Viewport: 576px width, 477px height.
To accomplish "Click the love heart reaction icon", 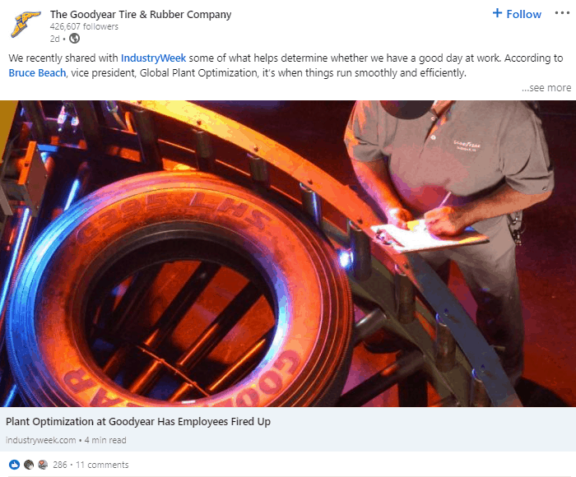I will [43, 465].
